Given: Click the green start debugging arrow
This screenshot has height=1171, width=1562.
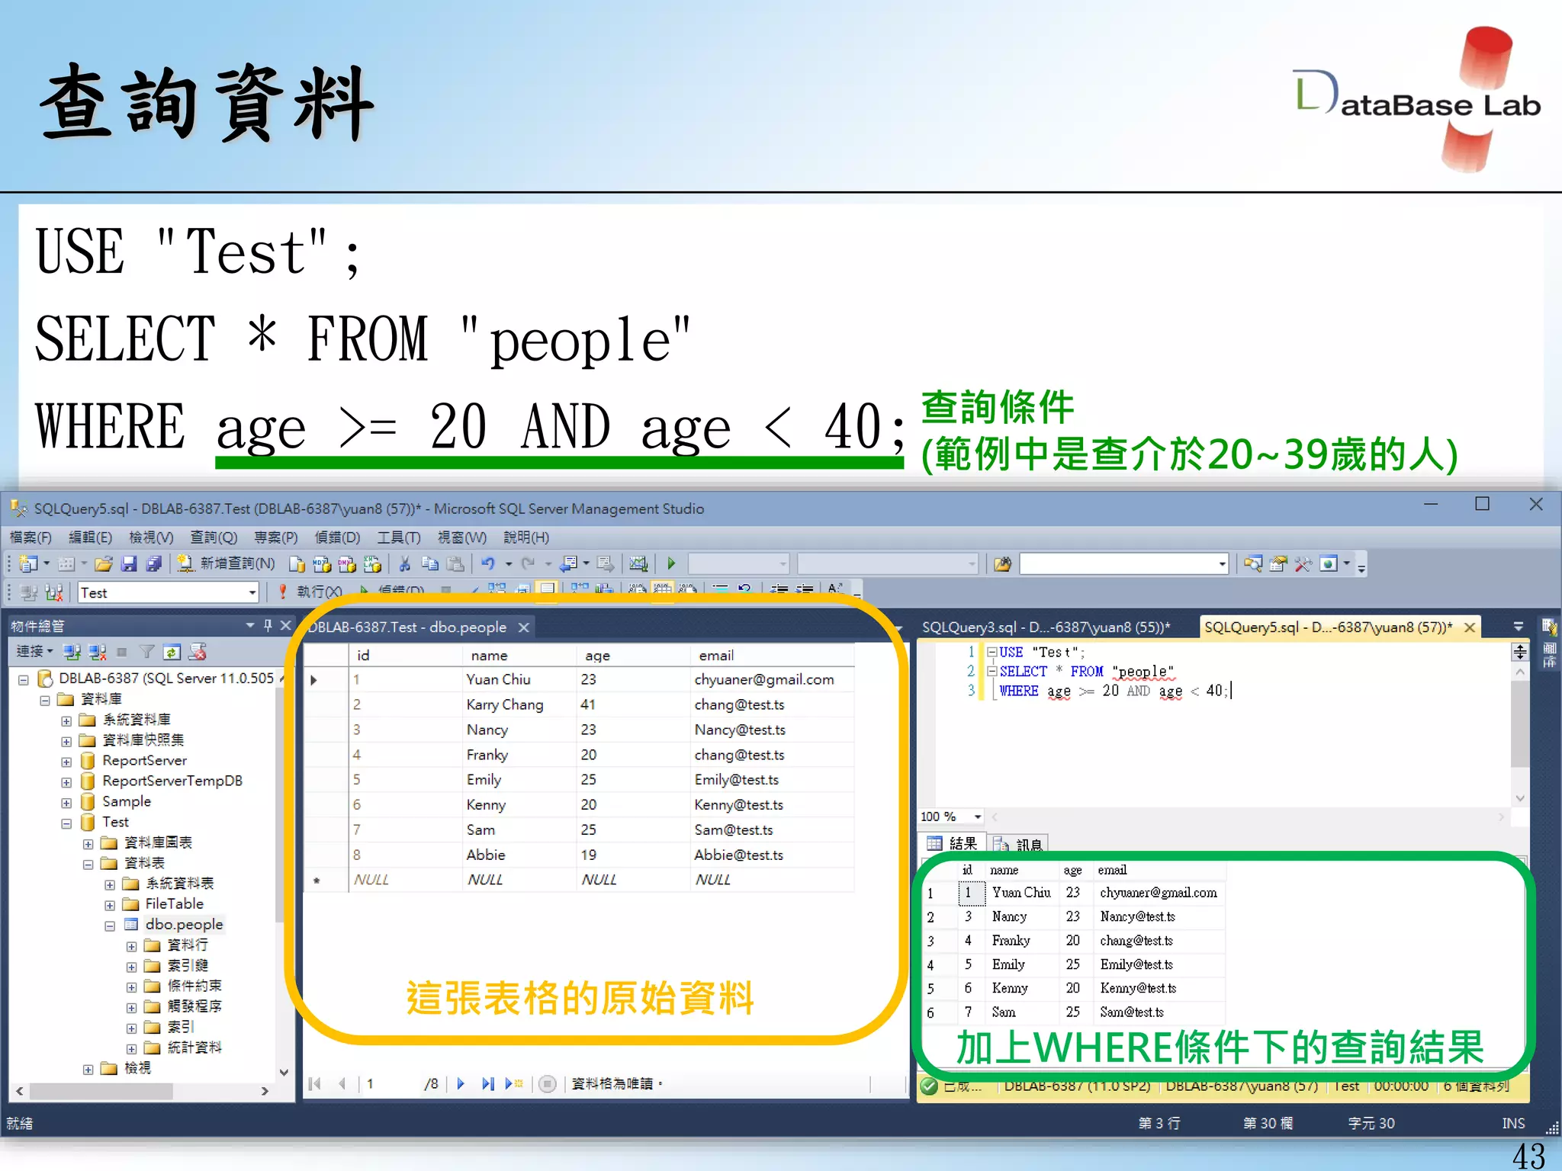Looking at the screenshot, I should point(671,564).
